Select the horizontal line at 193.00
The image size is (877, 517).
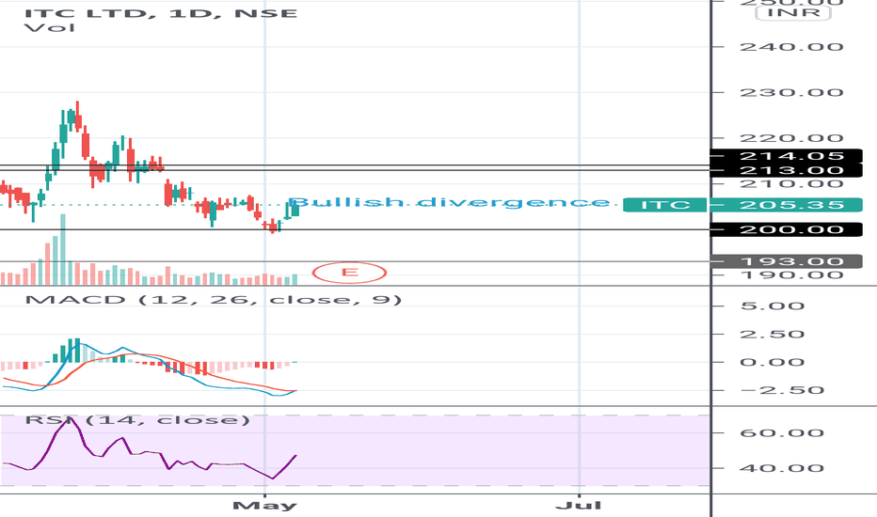(x=355, y=261)
